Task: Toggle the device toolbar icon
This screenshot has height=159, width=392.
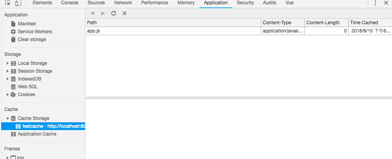Action: click(18, 3)
